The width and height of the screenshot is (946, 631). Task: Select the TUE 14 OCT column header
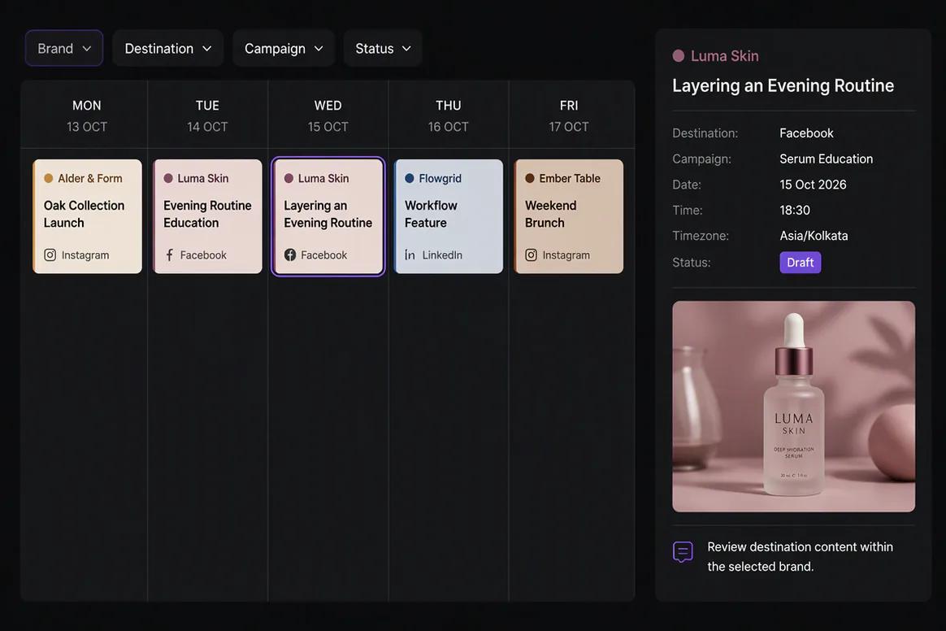tap(207, 115)
